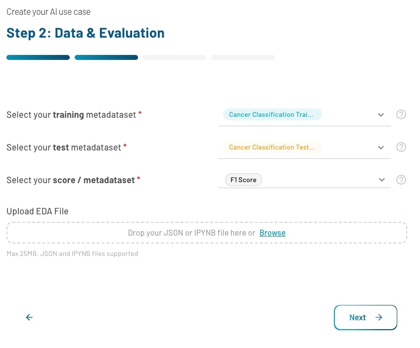Open help for the score/metadataset field
The height and width of the screenshot is (348, 420).
click(x=401, y=180)
